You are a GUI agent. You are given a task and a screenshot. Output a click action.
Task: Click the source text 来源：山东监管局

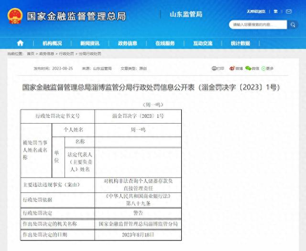pyautogui.click(x=97, y=68)
